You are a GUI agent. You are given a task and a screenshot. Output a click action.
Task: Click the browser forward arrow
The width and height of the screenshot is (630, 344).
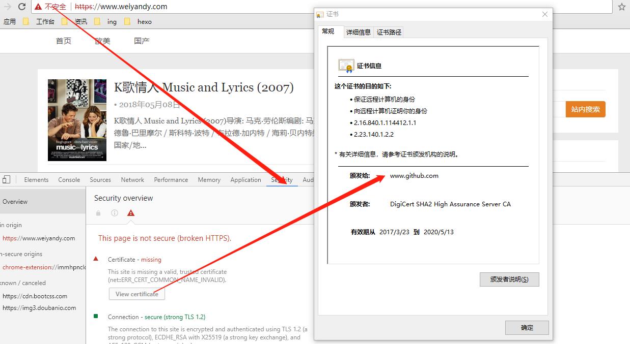point(8,7)
